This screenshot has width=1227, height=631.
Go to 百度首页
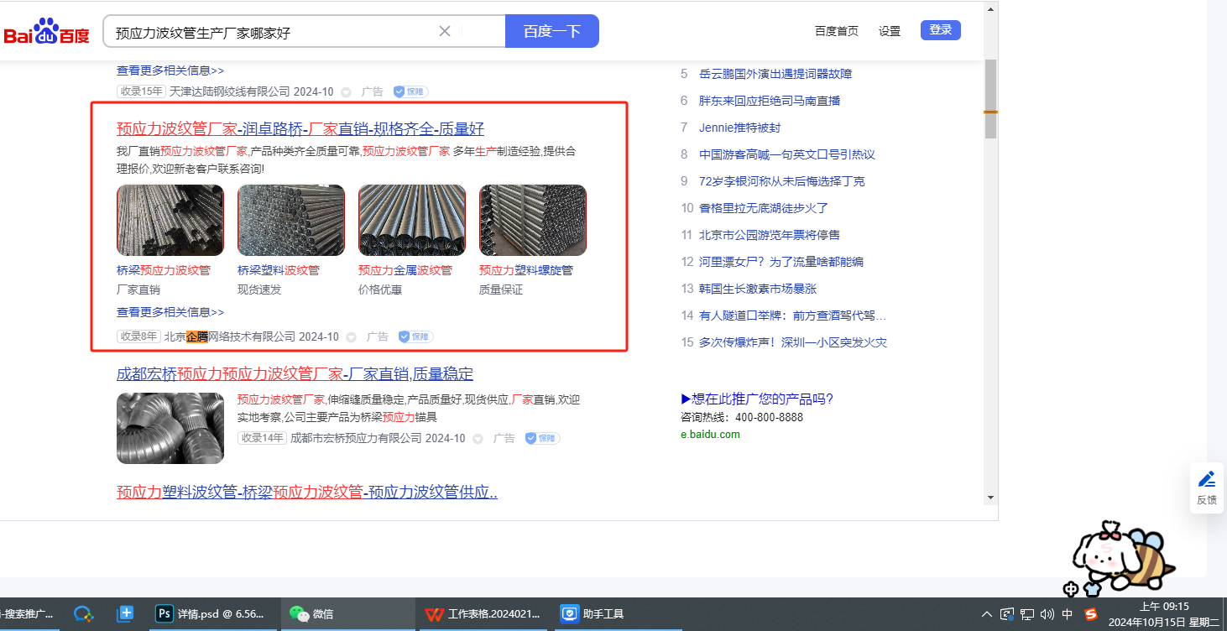pyautogui.click(x=837, y=31)
